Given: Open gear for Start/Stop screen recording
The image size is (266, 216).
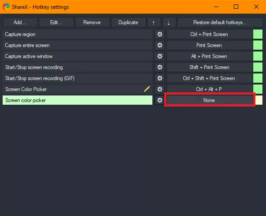Looking at the screenshot, I should coord(160,67).
